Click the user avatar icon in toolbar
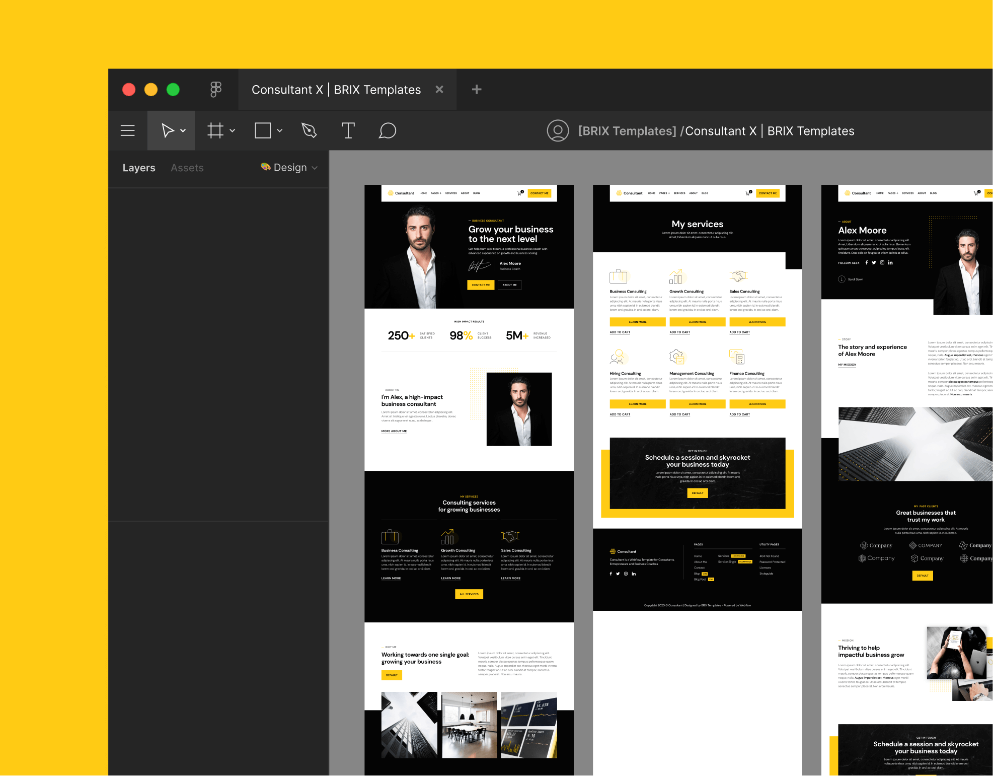This screenshot has width=993, height=776. tap(558, 130)
